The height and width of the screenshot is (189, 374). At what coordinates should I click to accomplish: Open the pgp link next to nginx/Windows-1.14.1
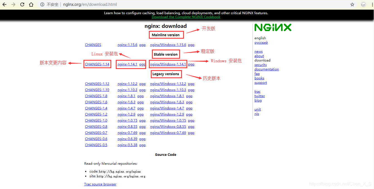[191, 64]
